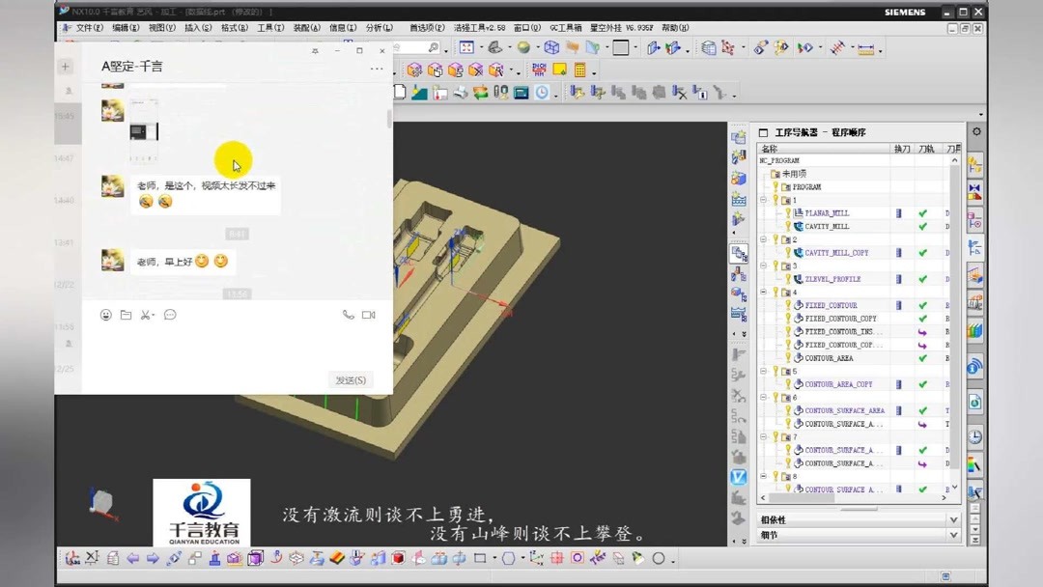
Task: Click the gear icon on the Operation Navigator panel
Action: (x=976, y=131)
